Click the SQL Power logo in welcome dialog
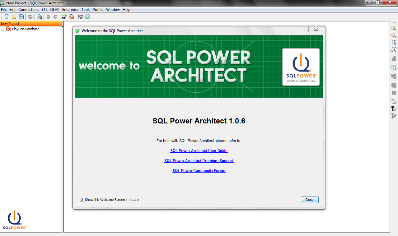 [x=301, y=67]
